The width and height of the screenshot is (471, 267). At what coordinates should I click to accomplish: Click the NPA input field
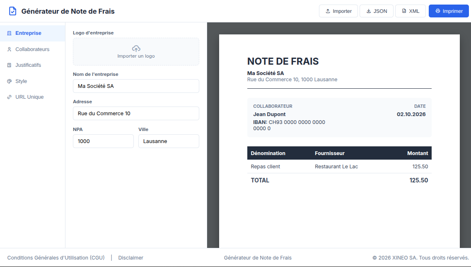tap(103, 141)
